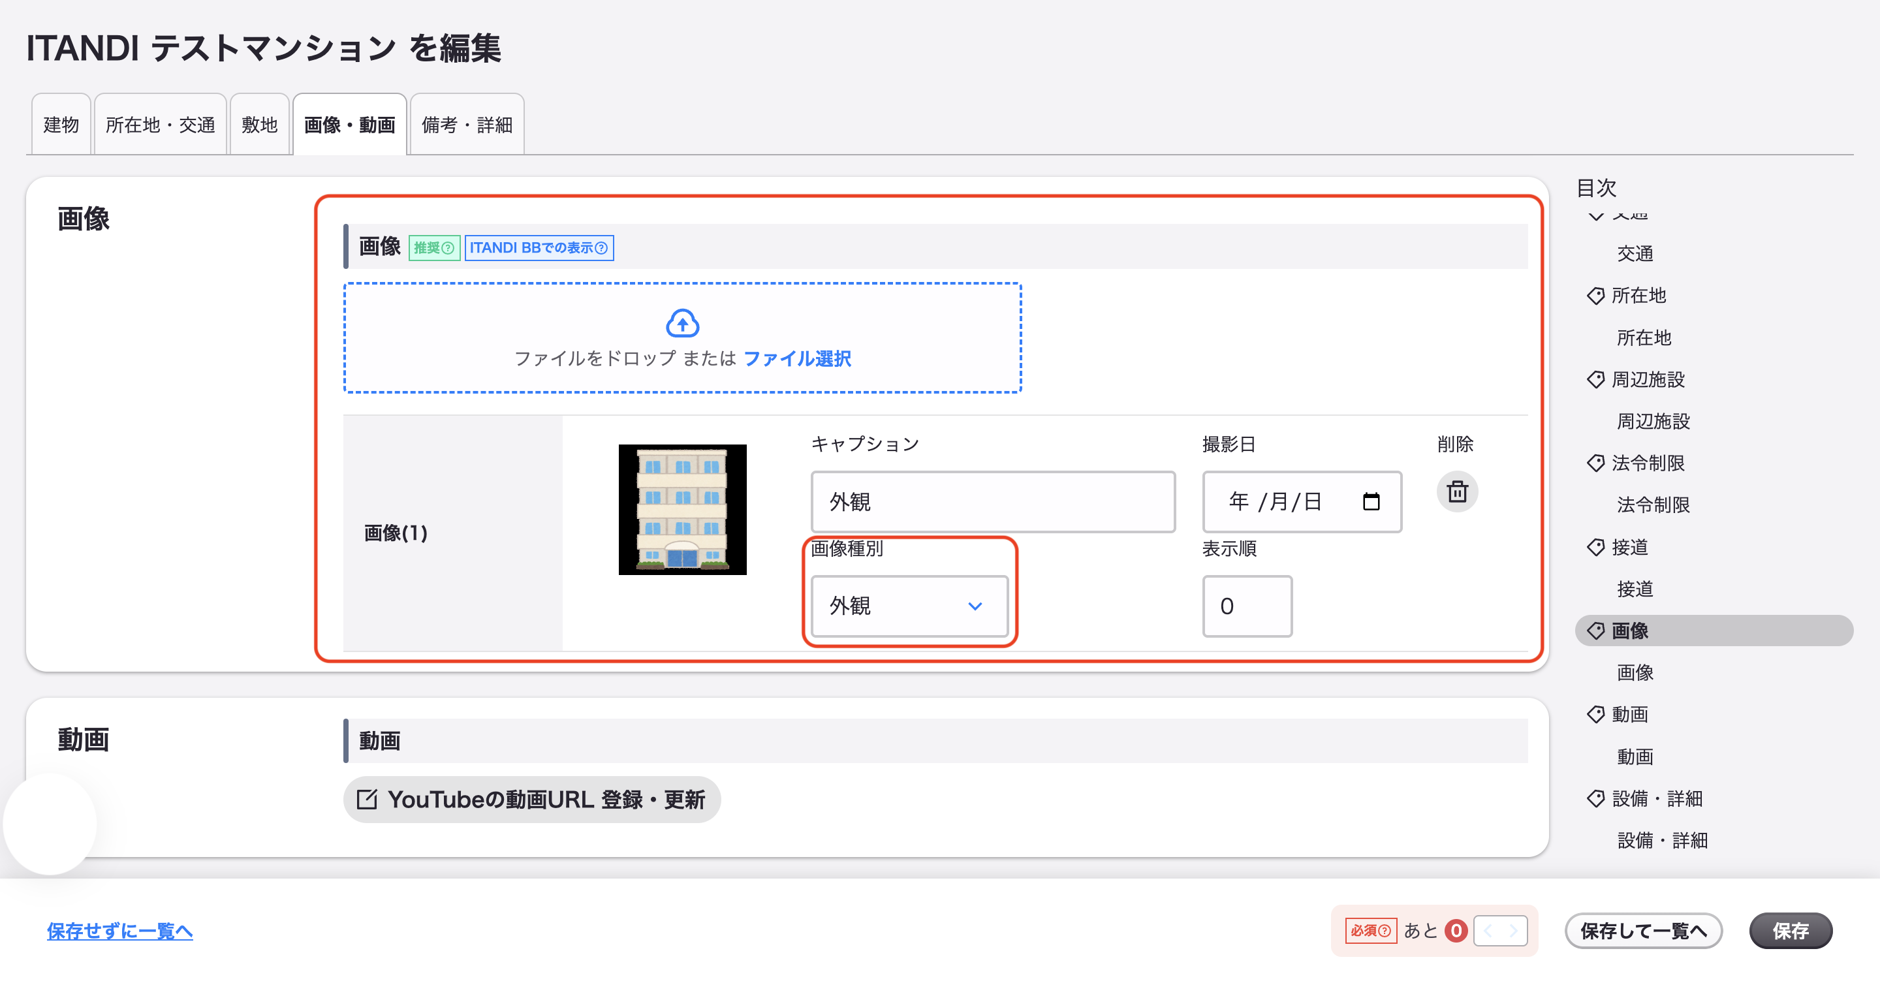Click tag icon beside 設備・詳細 in 目次
The image size is (1880, 983).
coord(1595,798)
